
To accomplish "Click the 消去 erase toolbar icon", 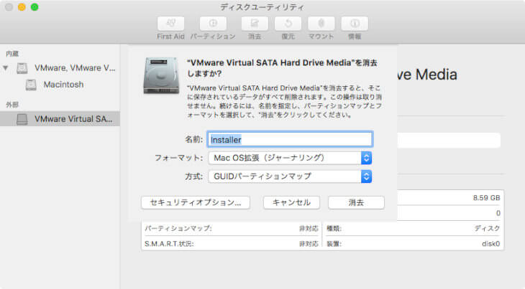I will click(x=254, y=24).
